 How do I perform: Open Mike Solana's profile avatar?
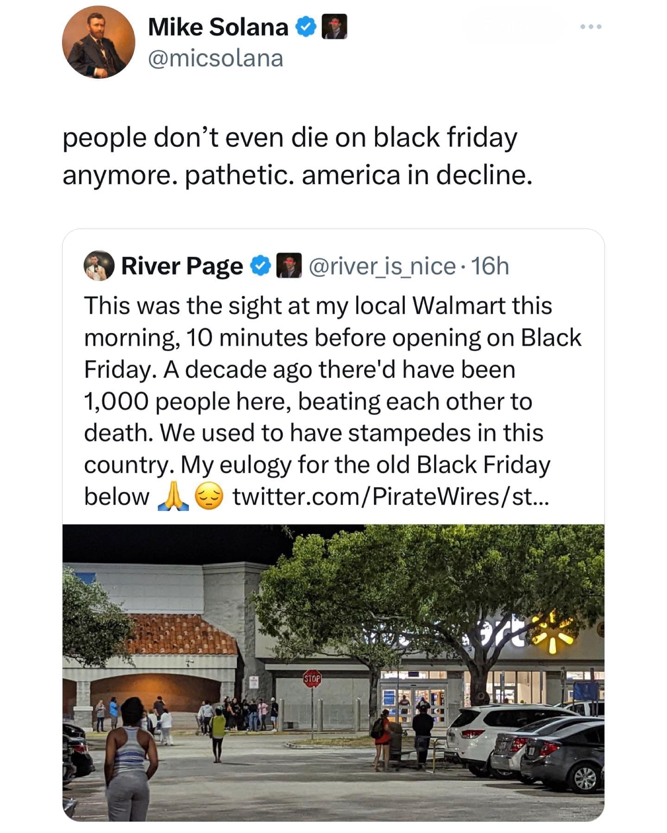tap(99, 42)
